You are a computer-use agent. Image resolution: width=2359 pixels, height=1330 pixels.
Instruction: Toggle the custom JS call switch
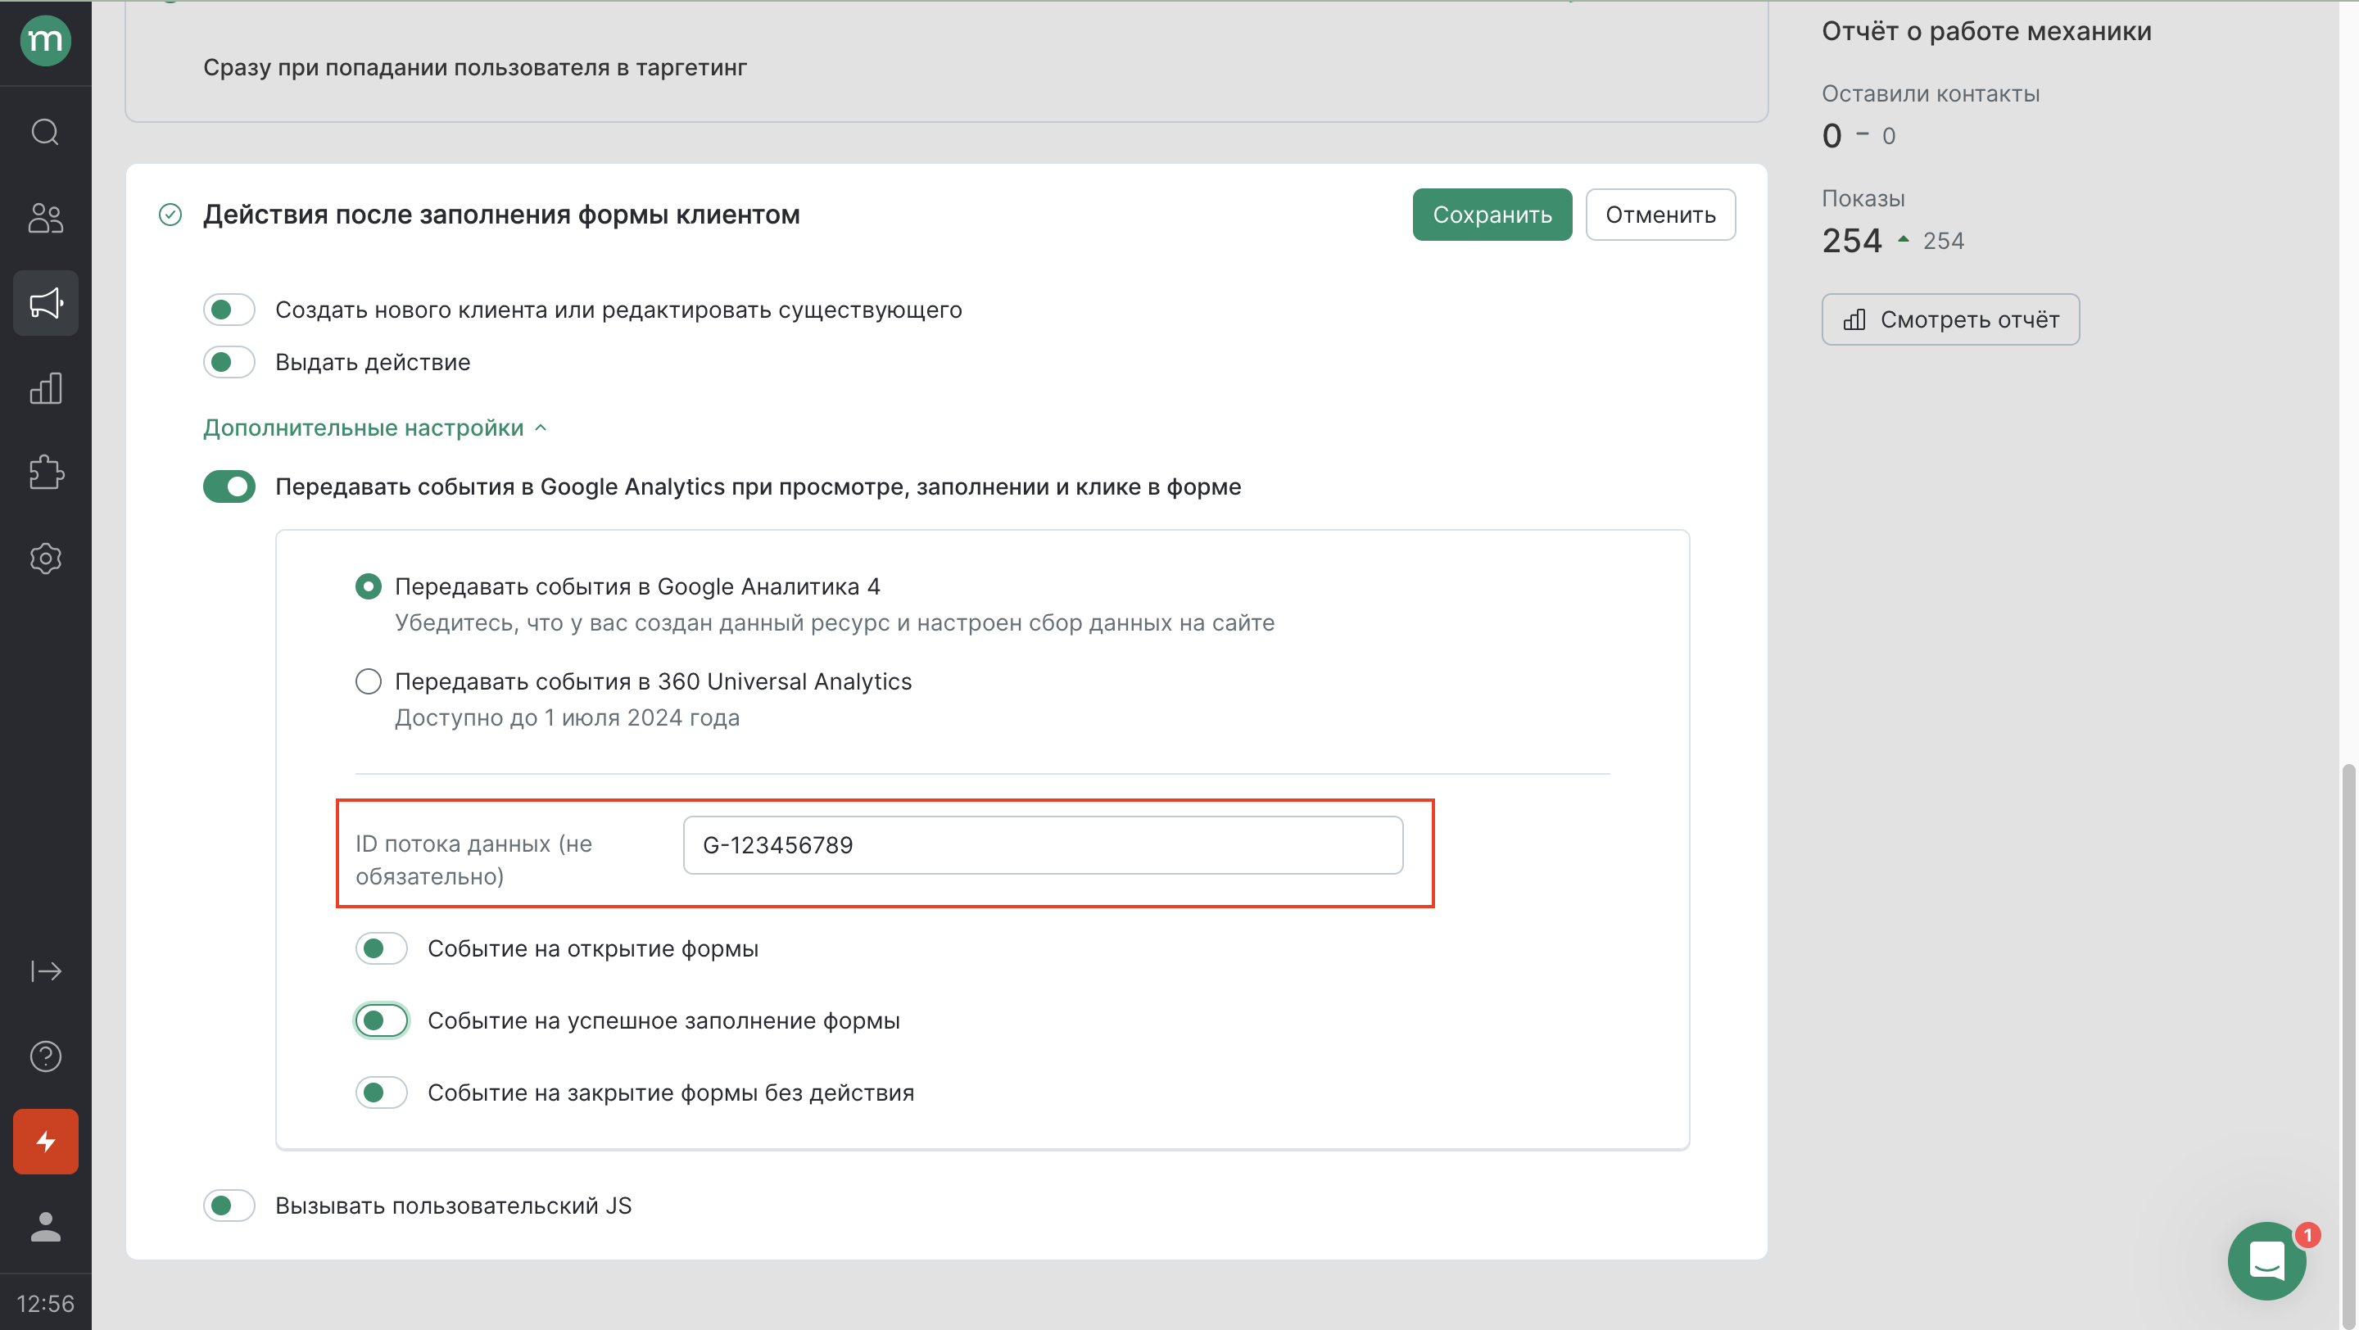(229, 1205)
